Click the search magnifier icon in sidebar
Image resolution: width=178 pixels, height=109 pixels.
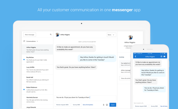[51, 34]
